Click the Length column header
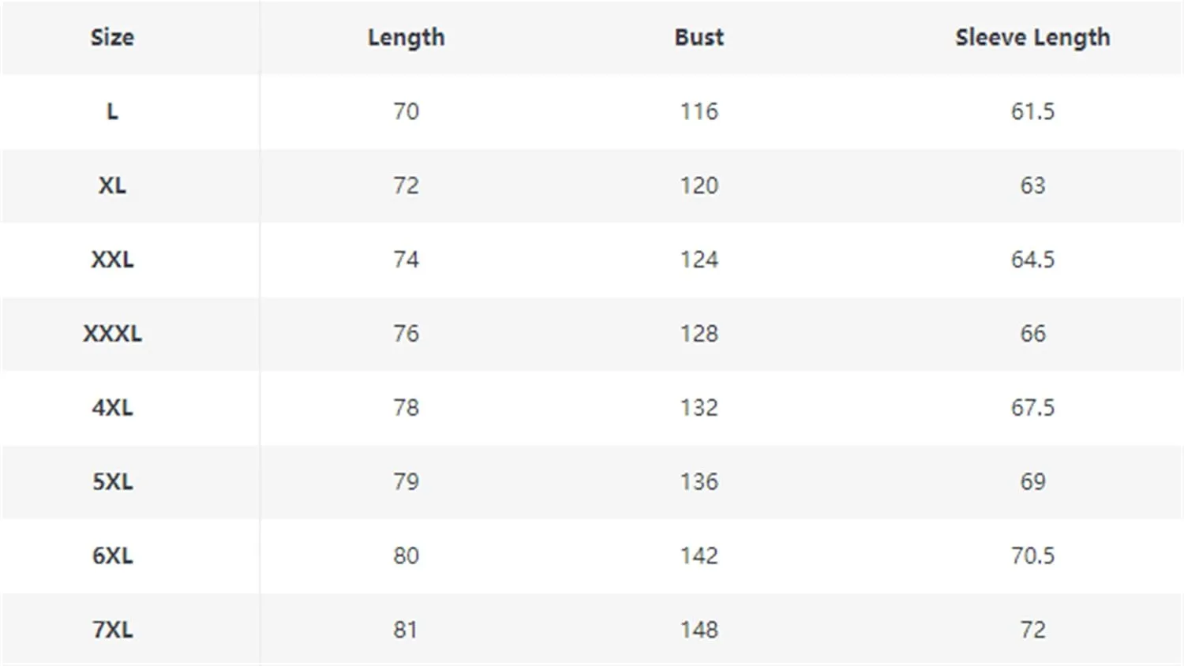The width and height of the screenshot is (1184, 666). [x=406, y=38]
